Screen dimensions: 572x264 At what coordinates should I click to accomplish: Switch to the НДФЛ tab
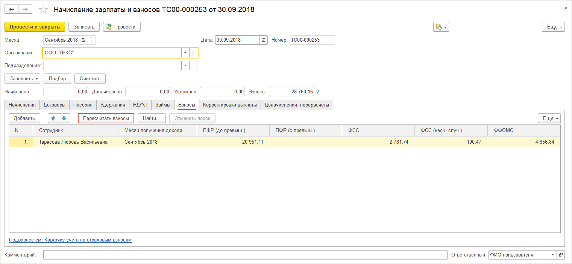pos(140,105)
